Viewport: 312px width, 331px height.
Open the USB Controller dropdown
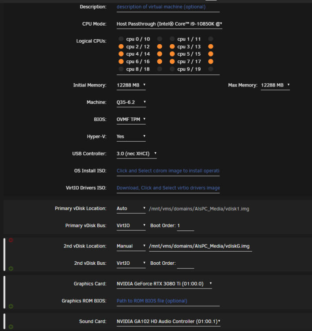tap(137, 154)
